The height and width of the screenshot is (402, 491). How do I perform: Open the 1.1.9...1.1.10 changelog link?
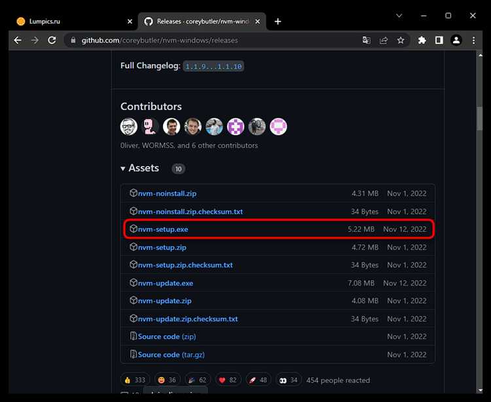click(x=213, y=66)
